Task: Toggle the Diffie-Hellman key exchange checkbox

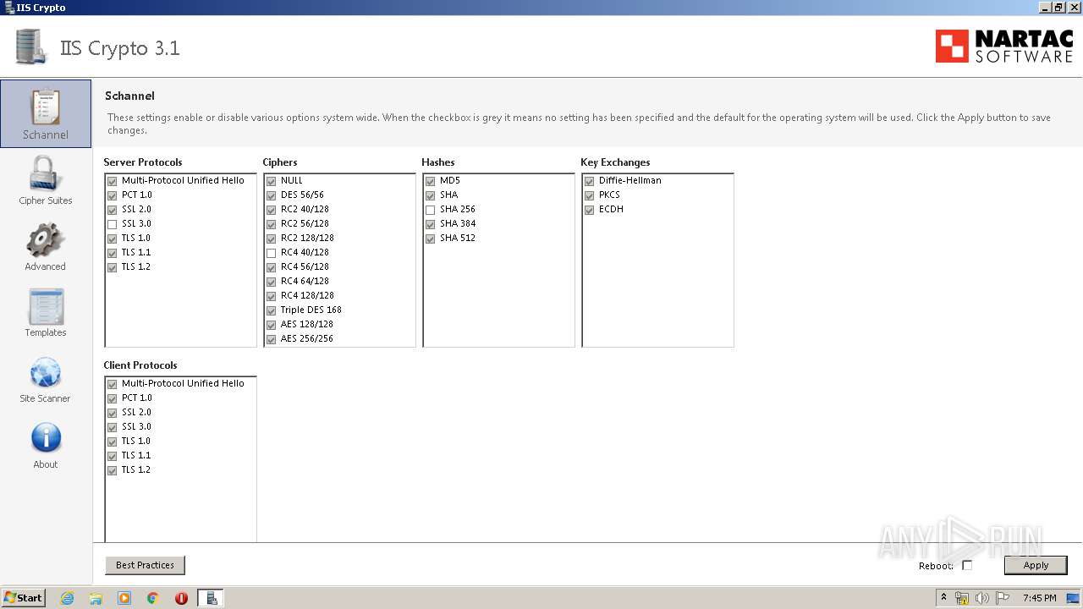Action: tap(589, 181)
